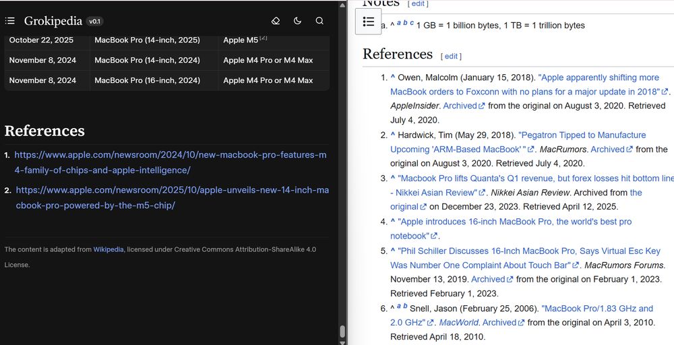Click caret backlink of reference 1
674x345 pixels.
[392, 77]
